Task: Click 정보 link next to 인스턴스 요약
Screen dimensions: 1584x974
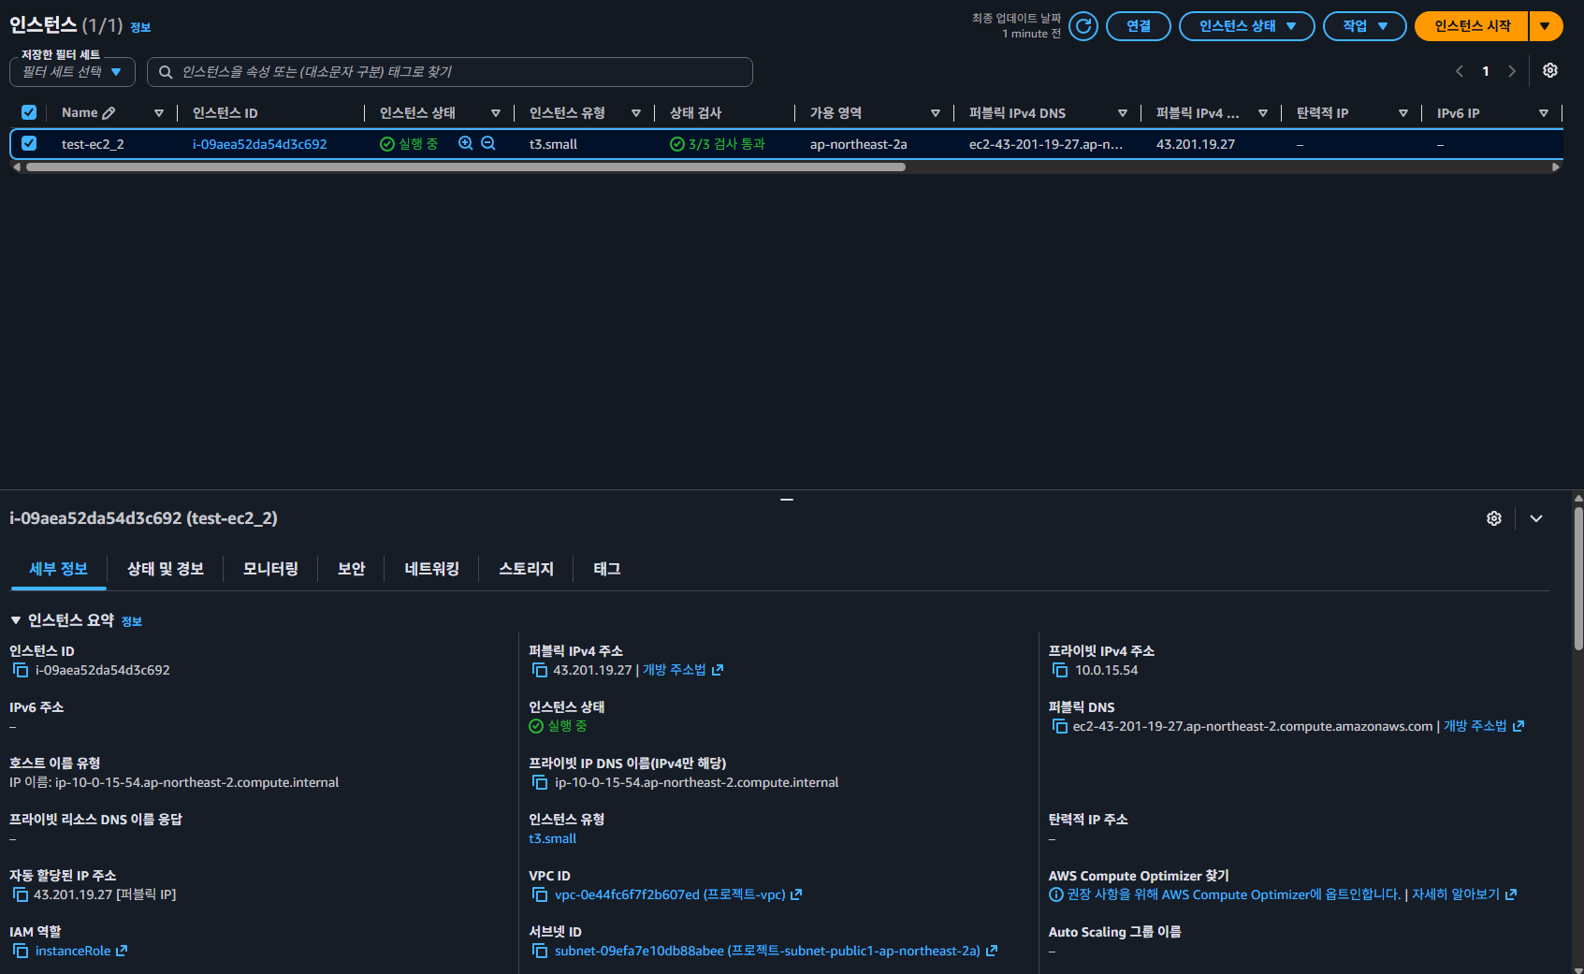Action: (132, 621)
